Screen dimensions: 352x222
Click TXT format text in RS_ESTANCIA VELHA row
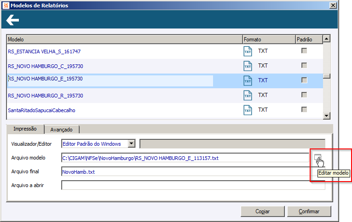click(x=263, y=51)
